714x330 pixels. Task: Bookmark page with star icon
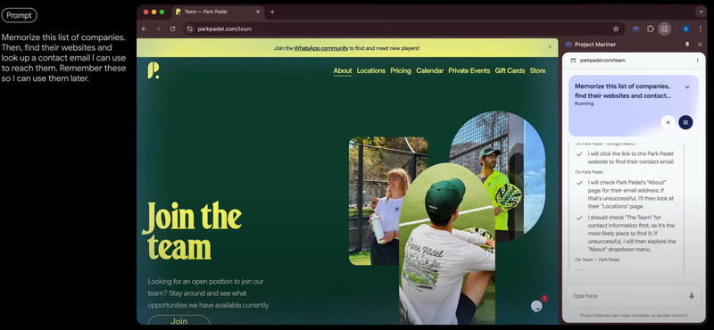(x=616, y=29)
